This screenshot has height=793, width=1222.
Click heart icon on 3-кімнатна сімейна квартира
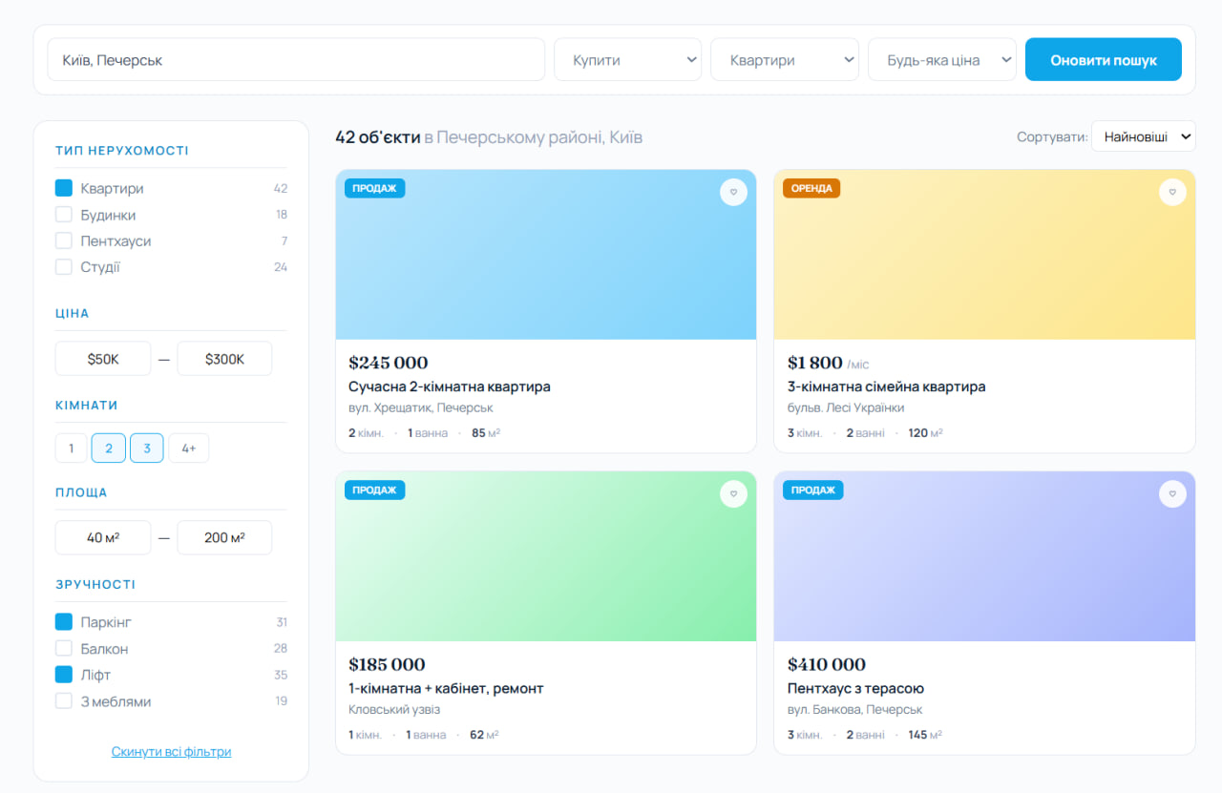click(x=1172, y=192)
